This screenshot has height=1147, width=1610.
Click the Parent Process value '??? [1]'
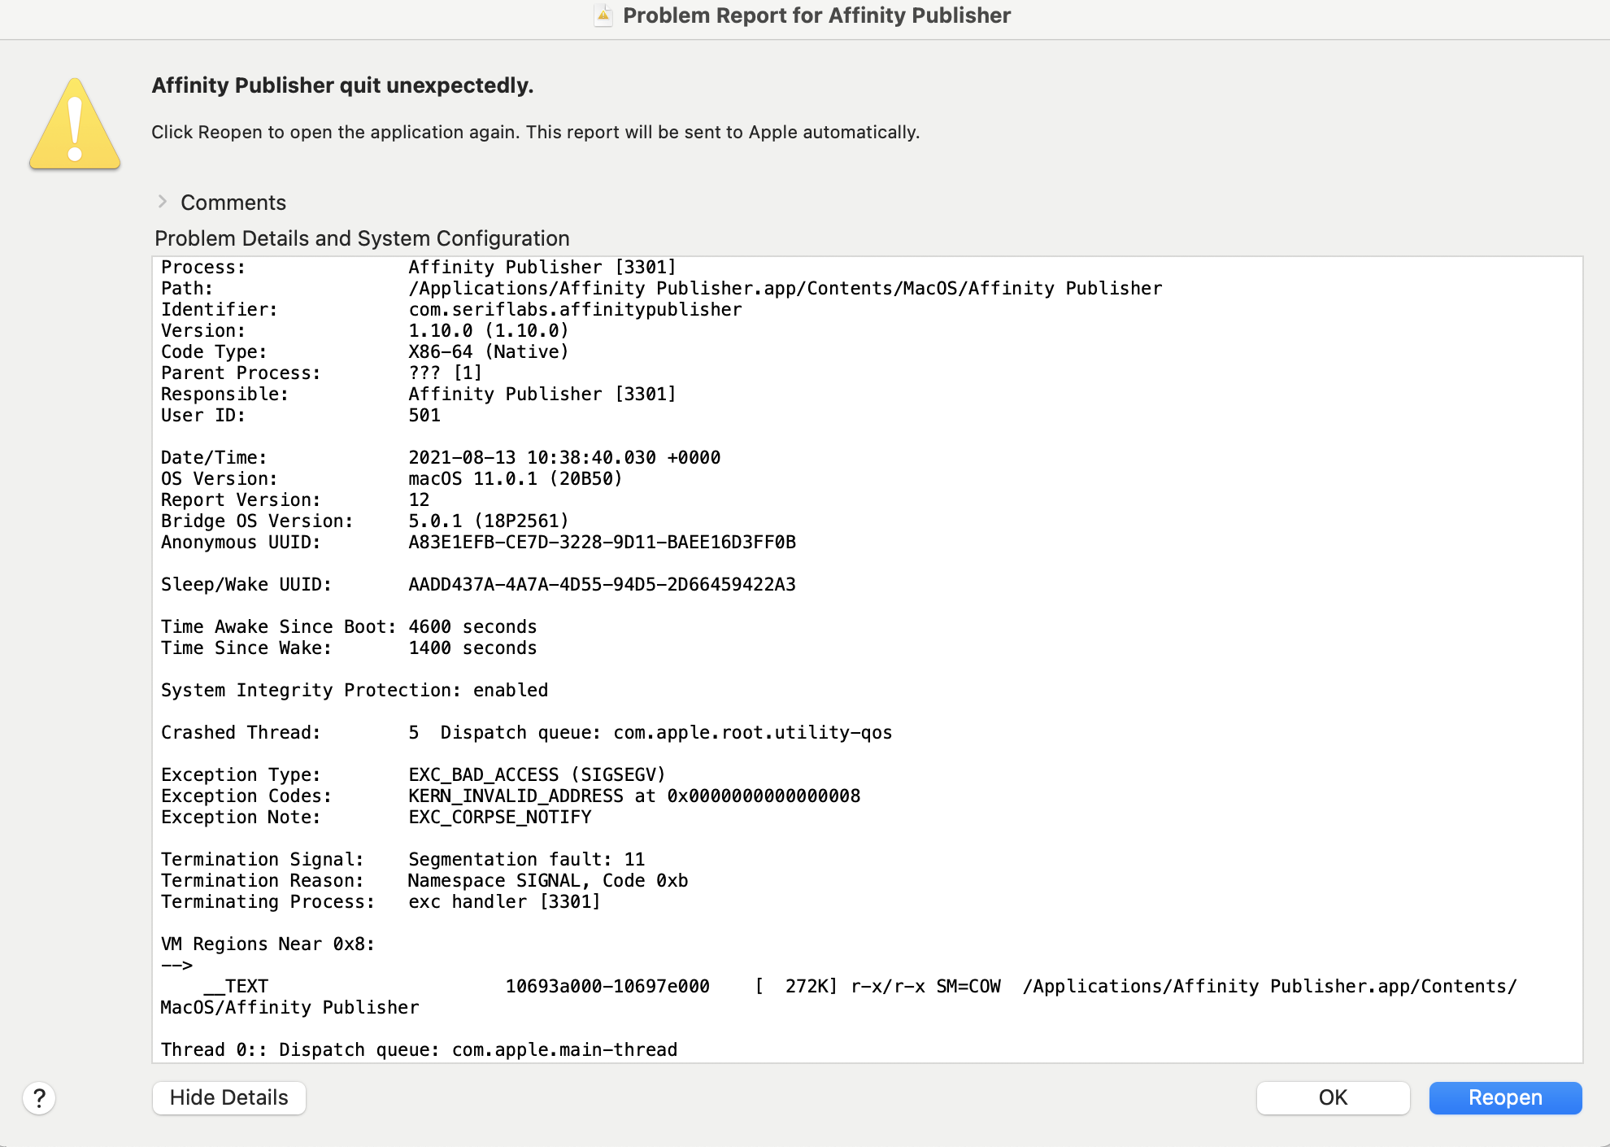[446, 373]
